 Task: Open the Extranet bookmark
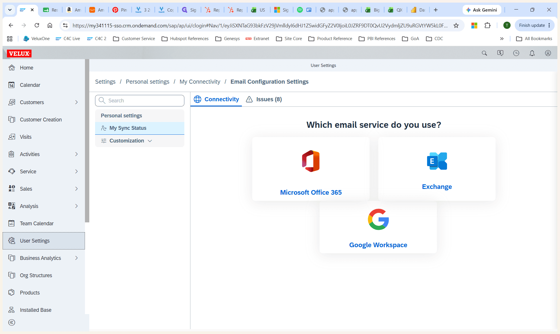pyautogui.click(x=257, y=39)
